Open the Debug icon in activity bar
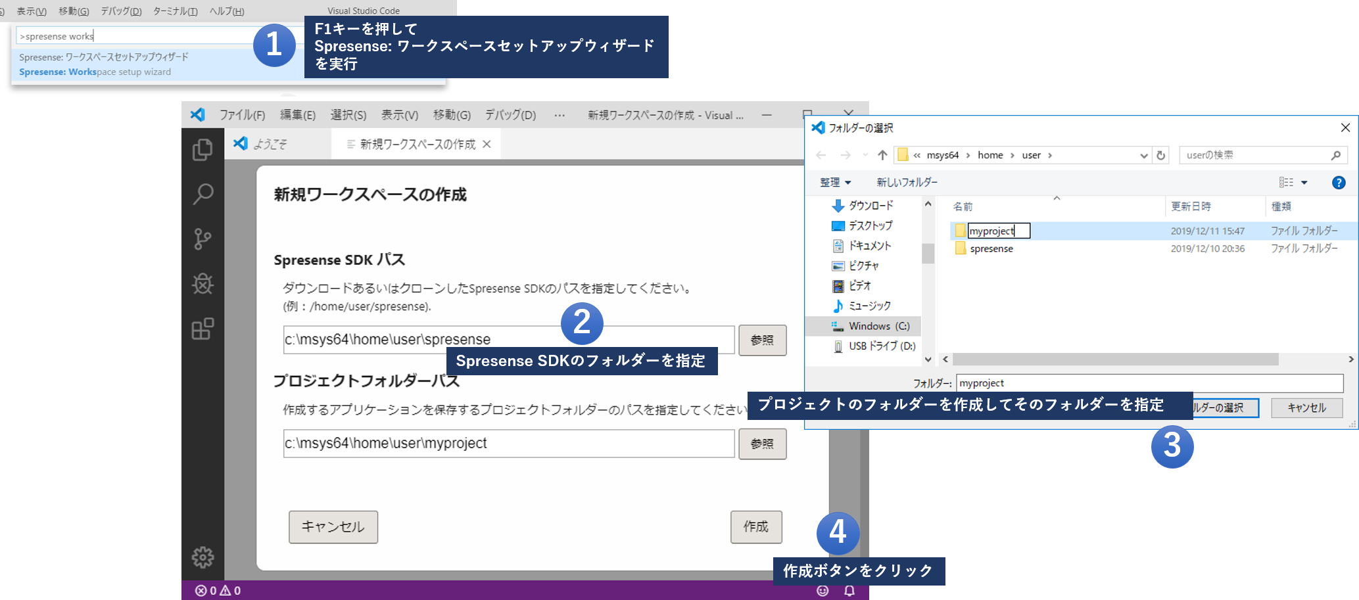This screenshot has height=600, width=1359. click(x=203, y=284)
